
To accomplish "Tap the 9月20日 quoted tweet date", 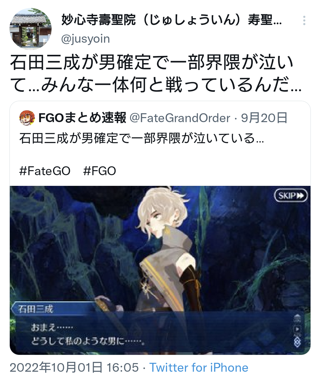I will tap(264, 118).
